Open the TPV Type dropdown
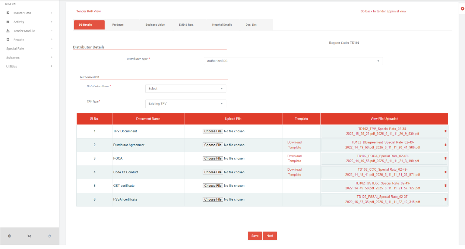The height and width of the screenshot is (249, 465). (x=185, y=104)
